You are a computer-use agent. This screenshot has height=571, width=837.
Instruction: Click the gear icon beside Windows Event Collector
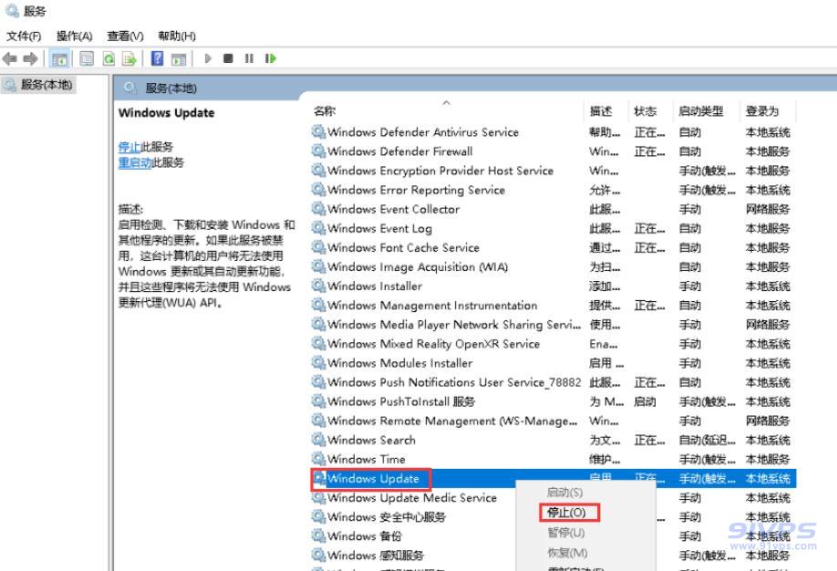click(319, 208)
